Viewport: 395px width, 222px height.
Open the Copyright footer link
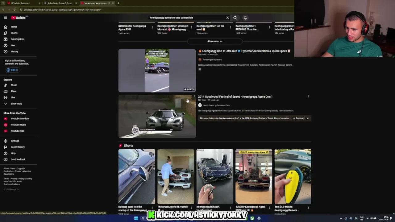point(21,169)
